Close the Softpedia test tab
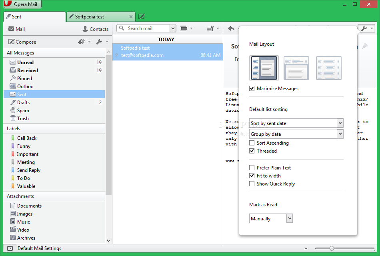The width and height of the screenshot is (380, 256). pos(131,16)
